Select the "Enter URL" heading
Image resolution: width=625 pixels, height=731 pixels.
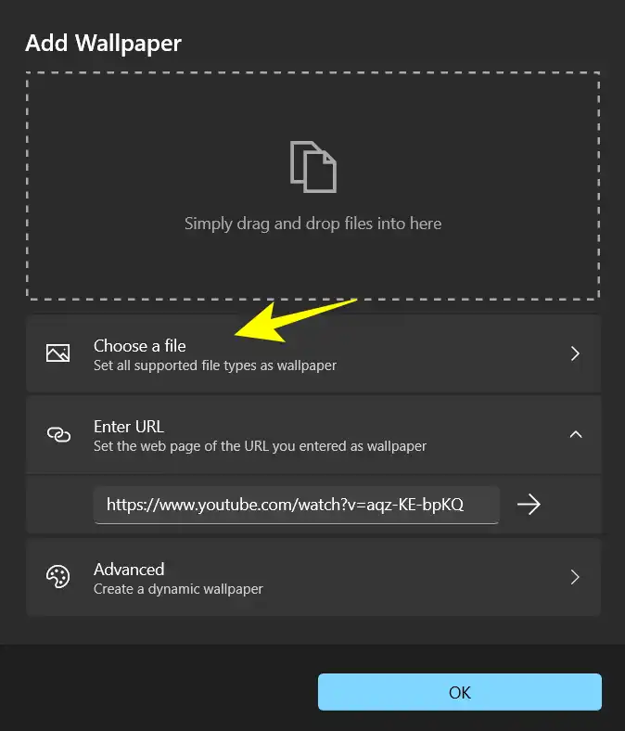129,426
